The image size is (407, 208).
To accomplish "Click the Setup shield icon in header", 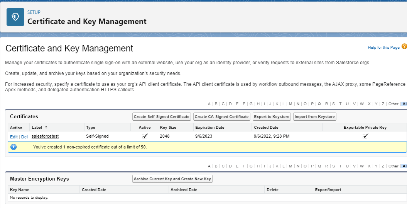I will [x=15, y=17].
